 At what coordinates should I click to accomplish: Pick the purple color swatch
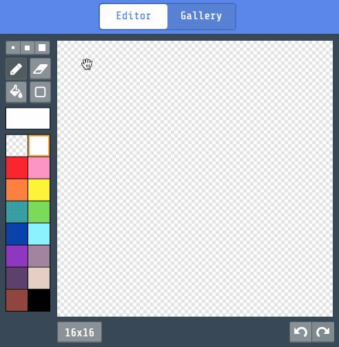pos(17,256)
